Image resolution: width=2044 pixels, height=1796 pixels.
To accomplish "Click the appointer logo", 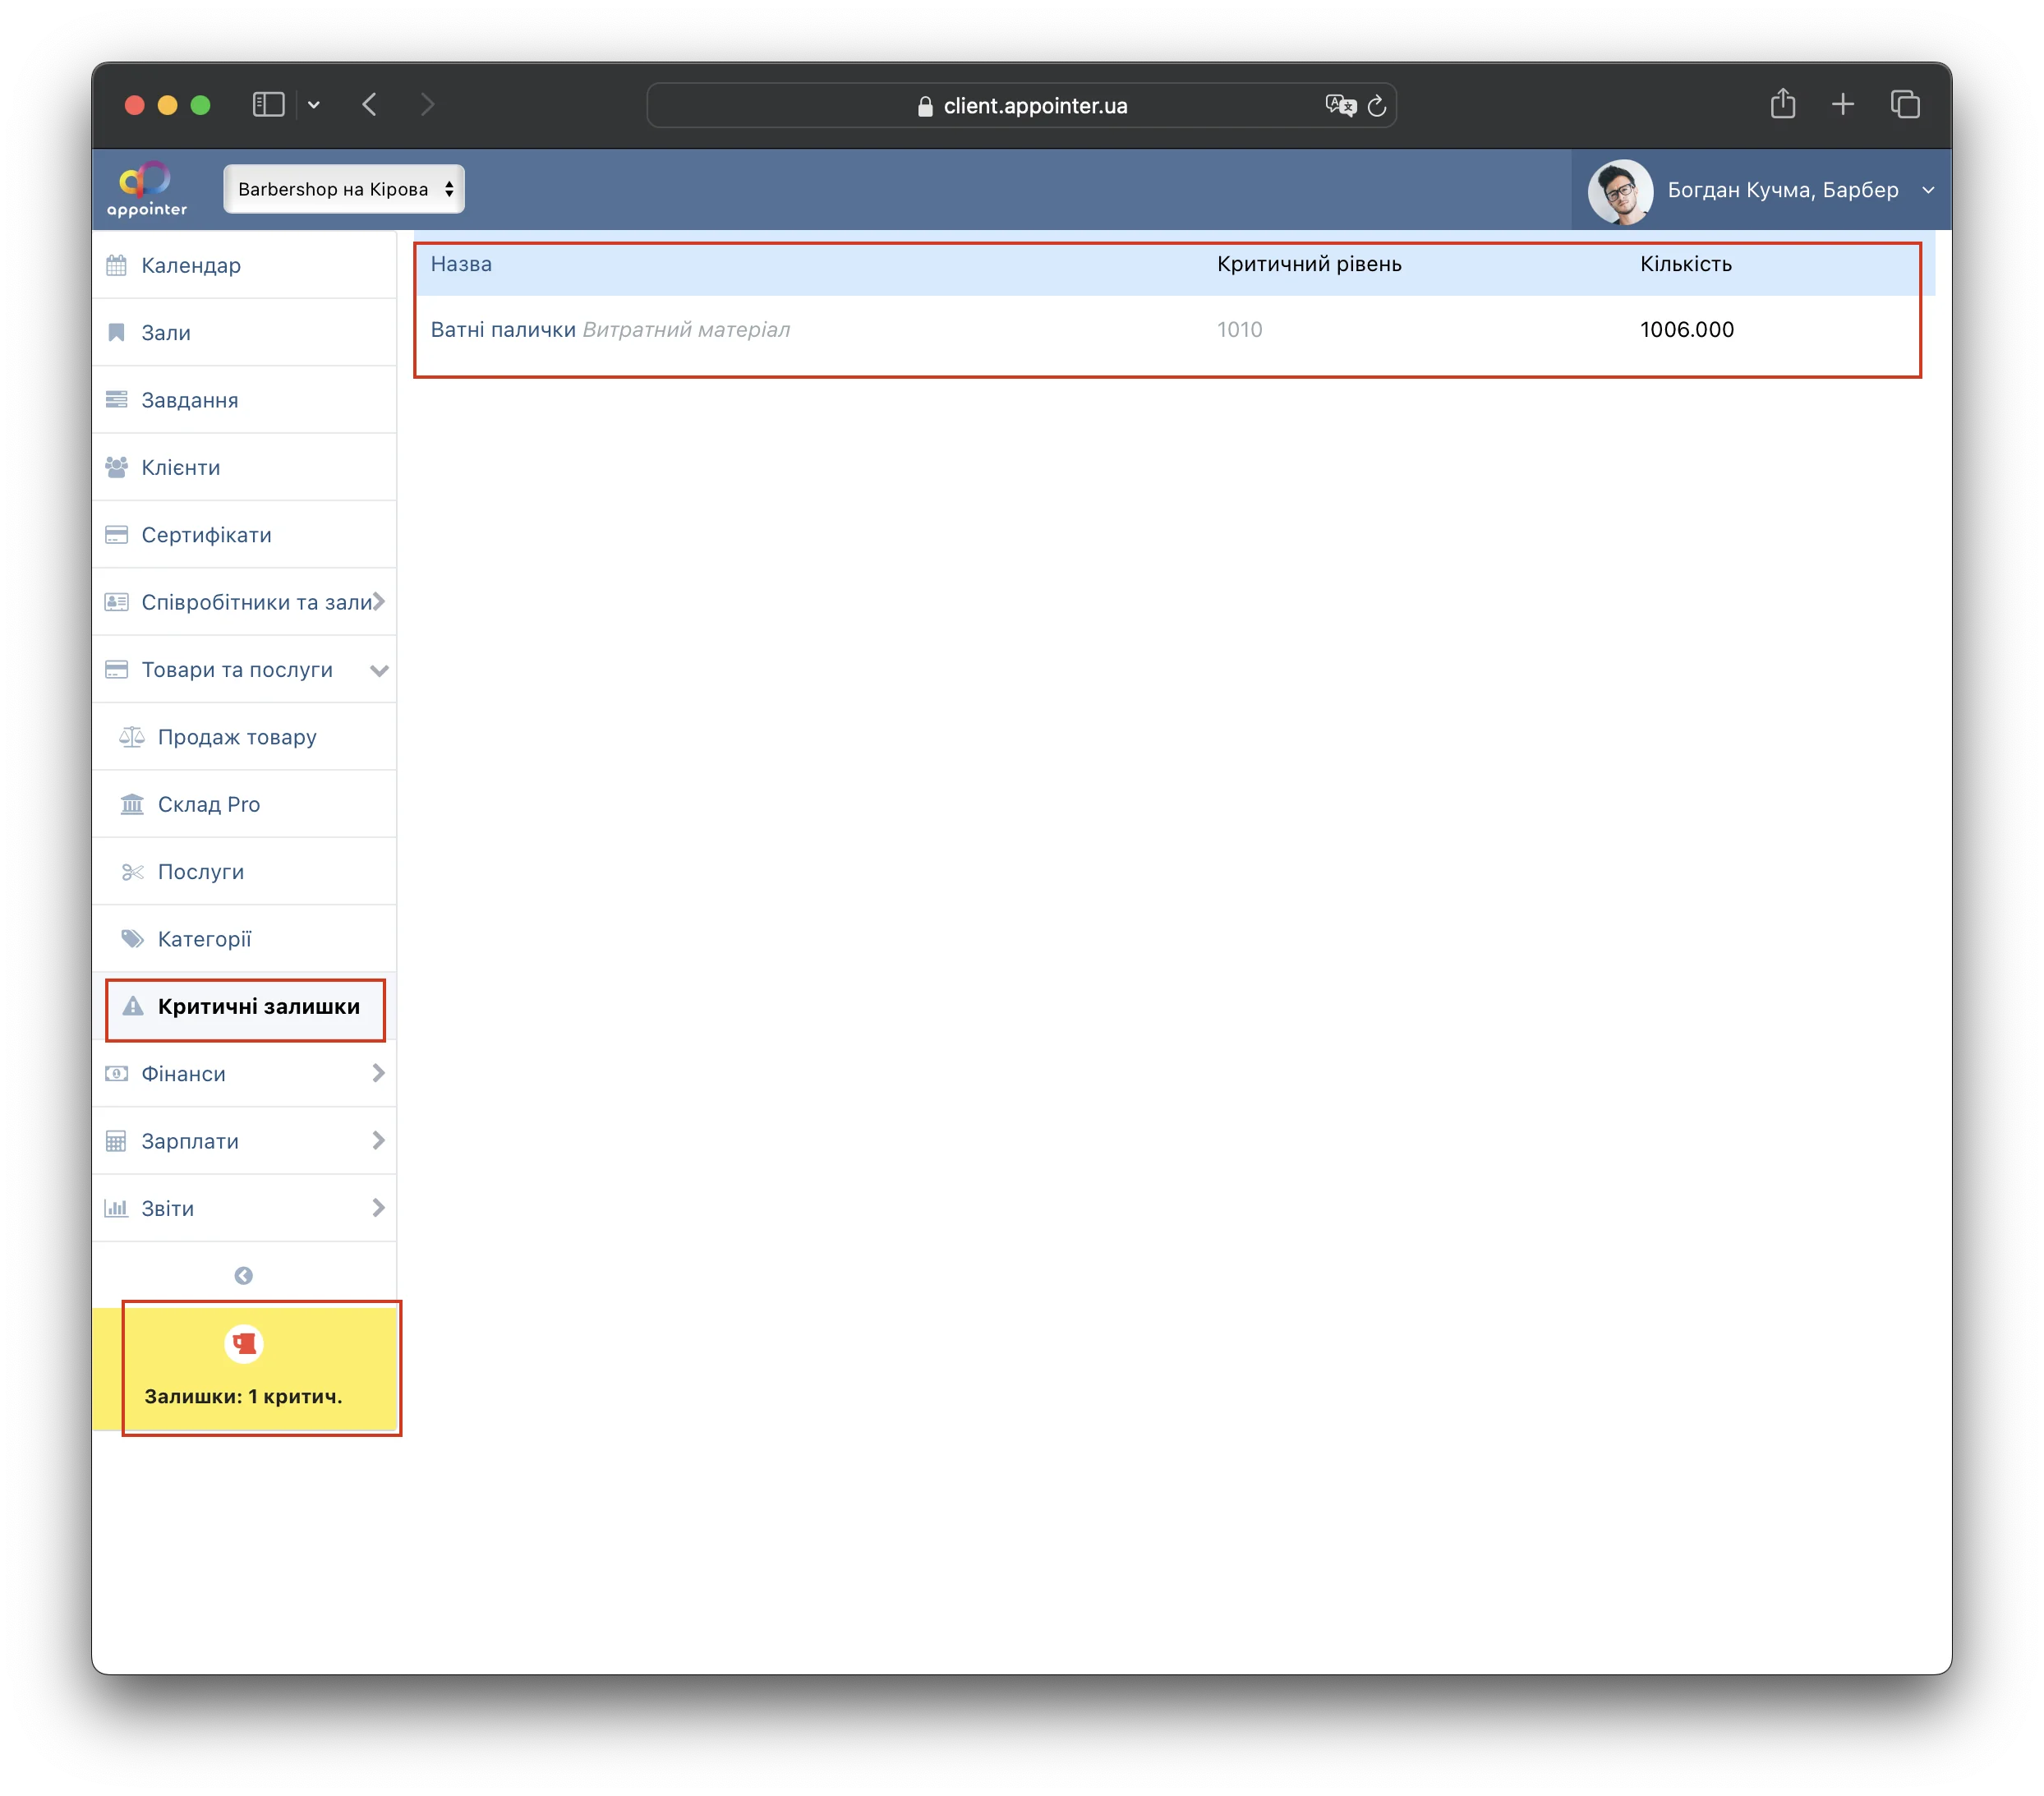I will click(x=147, y=189).
